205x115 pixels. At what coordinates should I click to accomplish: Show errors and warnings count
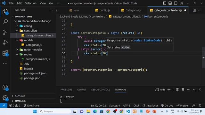point(15,106)
